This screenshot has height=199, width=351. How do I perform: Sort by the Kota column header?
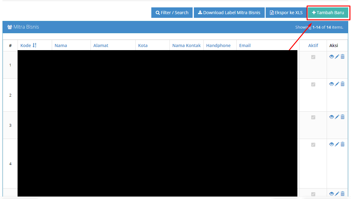click(143, 46)
